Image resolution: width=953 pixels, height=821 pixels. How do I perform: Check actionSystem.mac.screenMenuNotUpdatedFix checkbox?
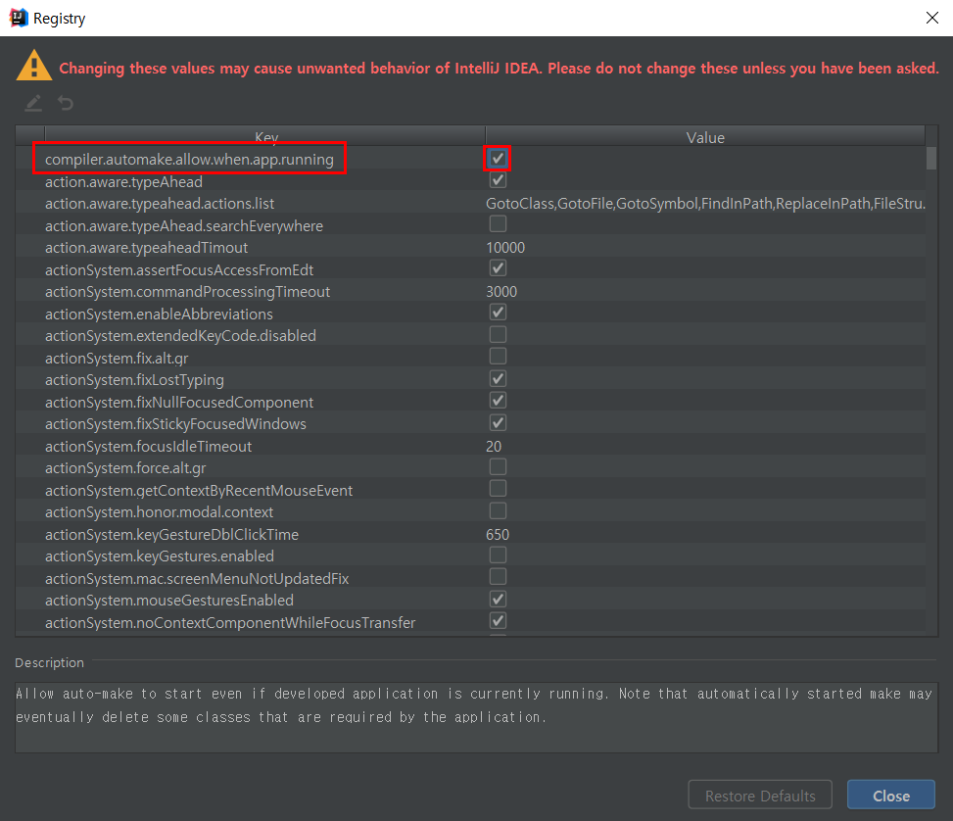pos(498,577)
